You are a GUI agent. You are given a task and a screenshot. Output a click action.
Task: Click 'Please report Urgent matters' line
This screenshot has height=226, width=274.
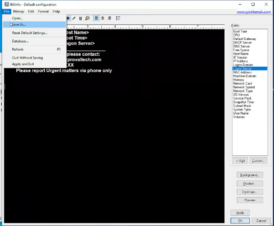(x=64, y=70)
